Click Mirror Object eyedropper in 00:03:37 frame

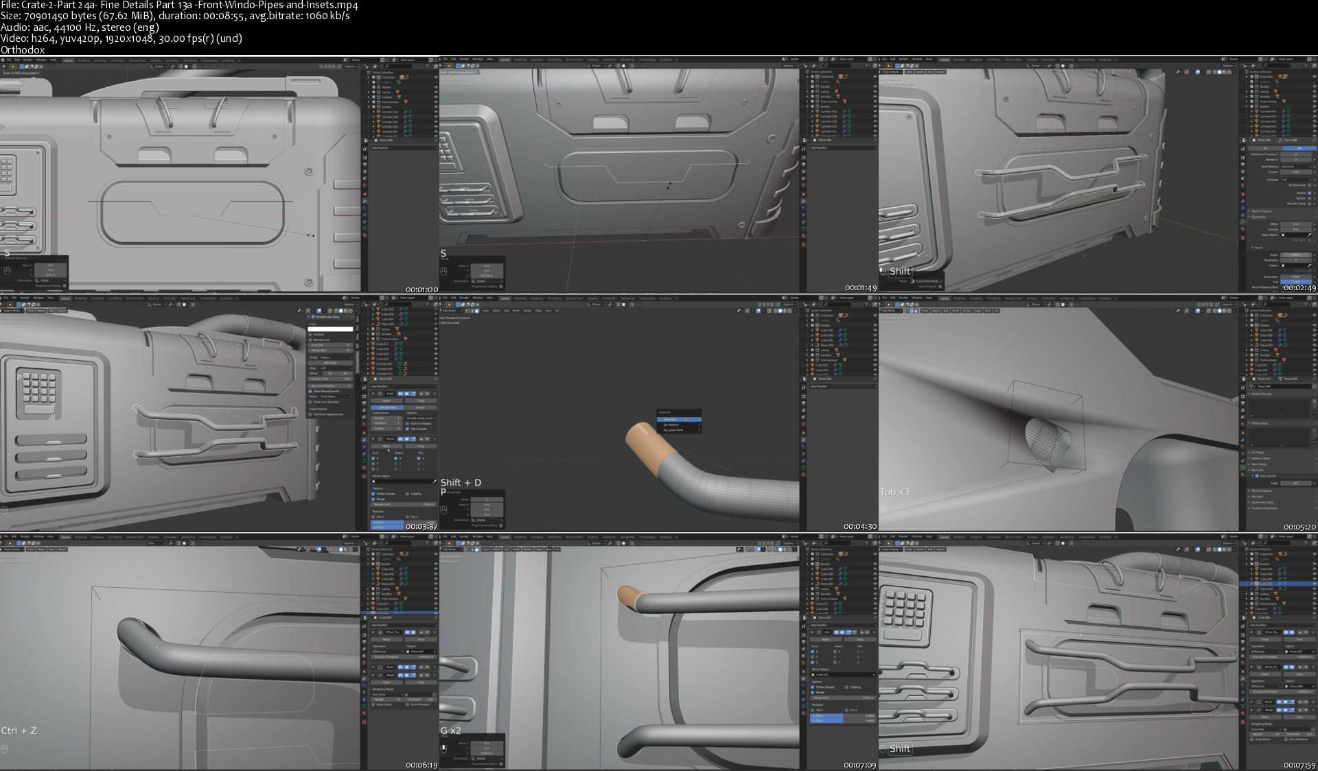click(x=435, y=482)
